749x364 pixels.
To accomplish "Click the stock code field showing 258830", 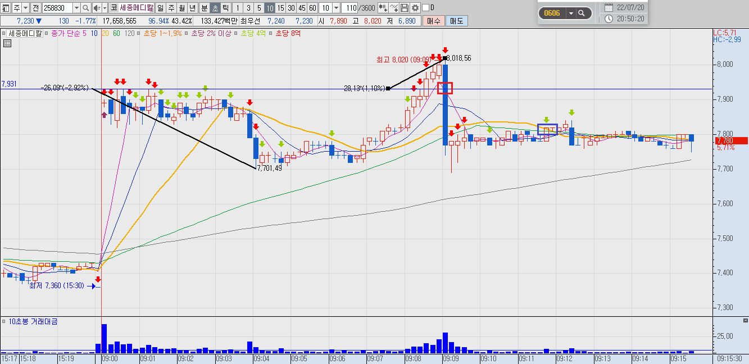I will [58, 8].
